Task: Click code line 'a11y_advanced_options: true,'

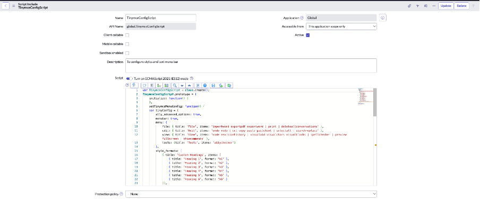Action: [x=178, y=114]
